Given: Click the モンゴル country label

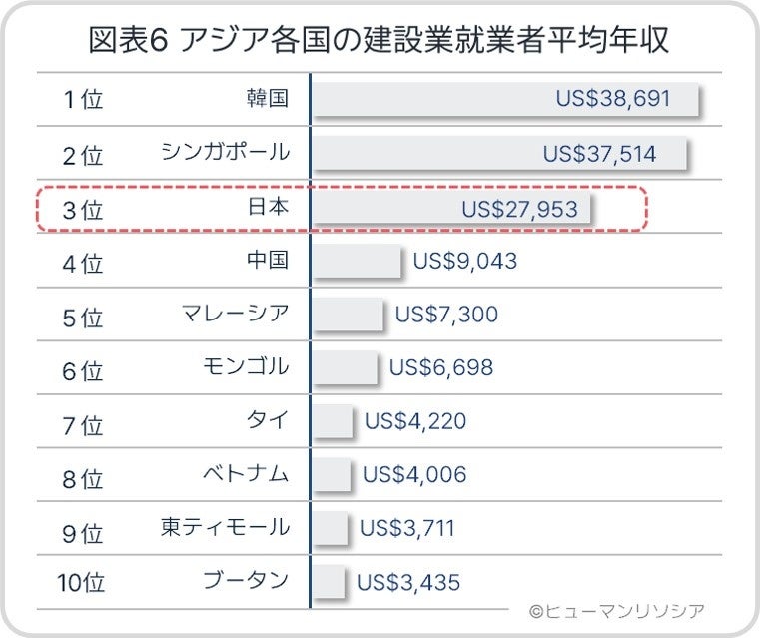Looking at the screenshot, I should pyautogui.click(x=245, y=367).
